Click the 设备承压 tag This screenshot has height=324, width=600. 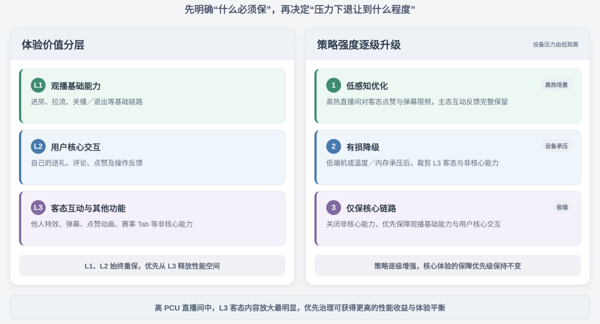[556, 146]
